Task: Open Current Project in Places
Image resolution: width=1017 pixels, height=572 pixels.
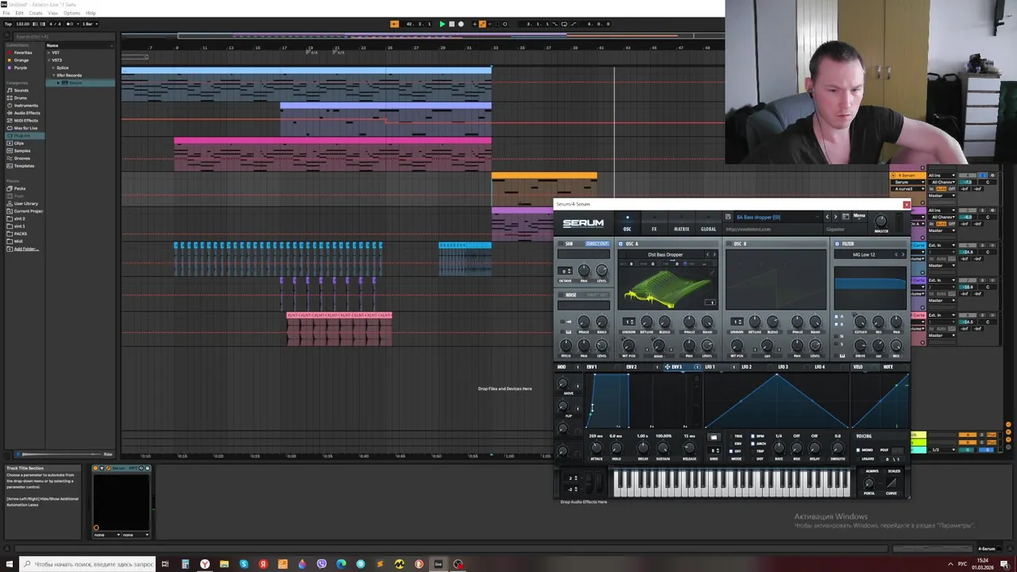Action: pyautogui.click(x=27, y=211)
